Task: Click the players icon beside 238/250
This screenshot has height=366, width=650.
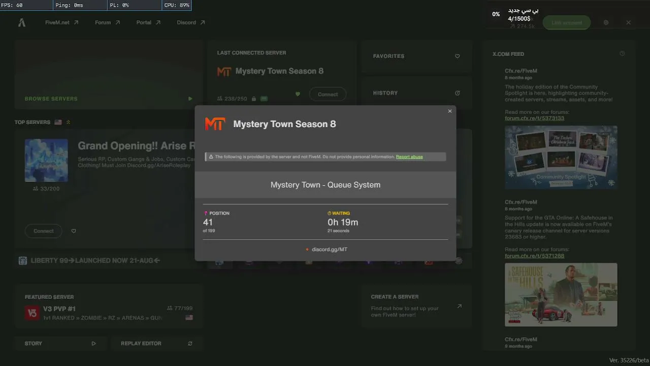Action: (x=220, y=99)
